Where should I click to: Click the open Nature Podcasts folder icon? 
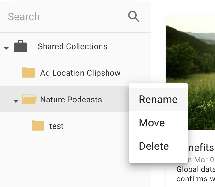(29, 99)
